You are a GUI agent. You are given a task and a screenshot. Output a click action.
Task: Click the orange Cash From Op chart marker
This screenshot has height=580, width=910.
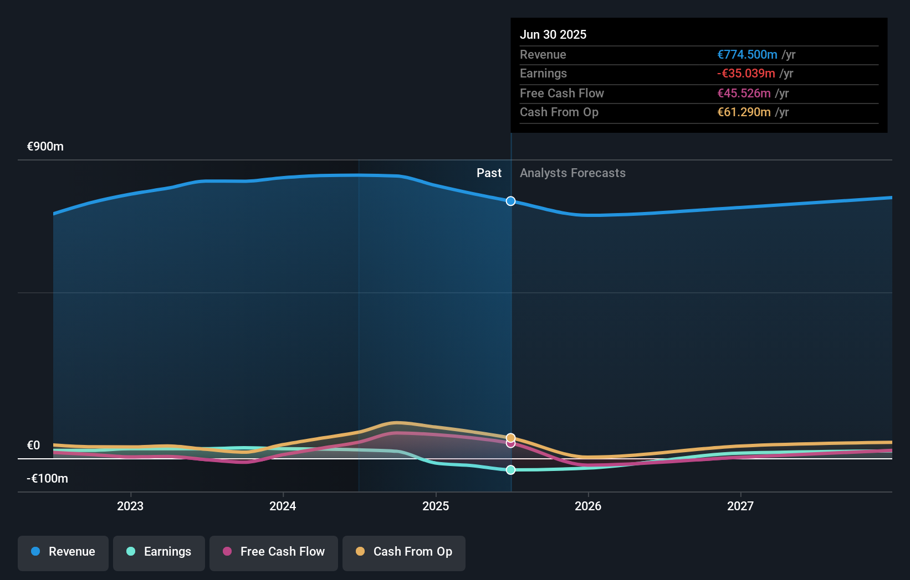(510, 437)
